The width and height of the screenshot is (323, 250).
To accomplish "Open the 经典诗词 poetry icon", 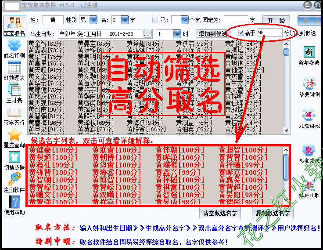I will [x=309, y=87].
